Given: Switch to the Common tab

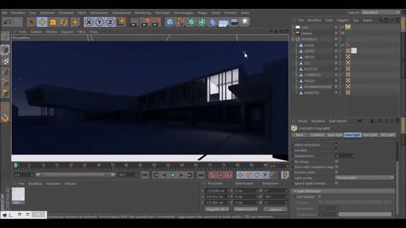Looking at the screenshot, I should pyautogui.click(x=317, y=135).
